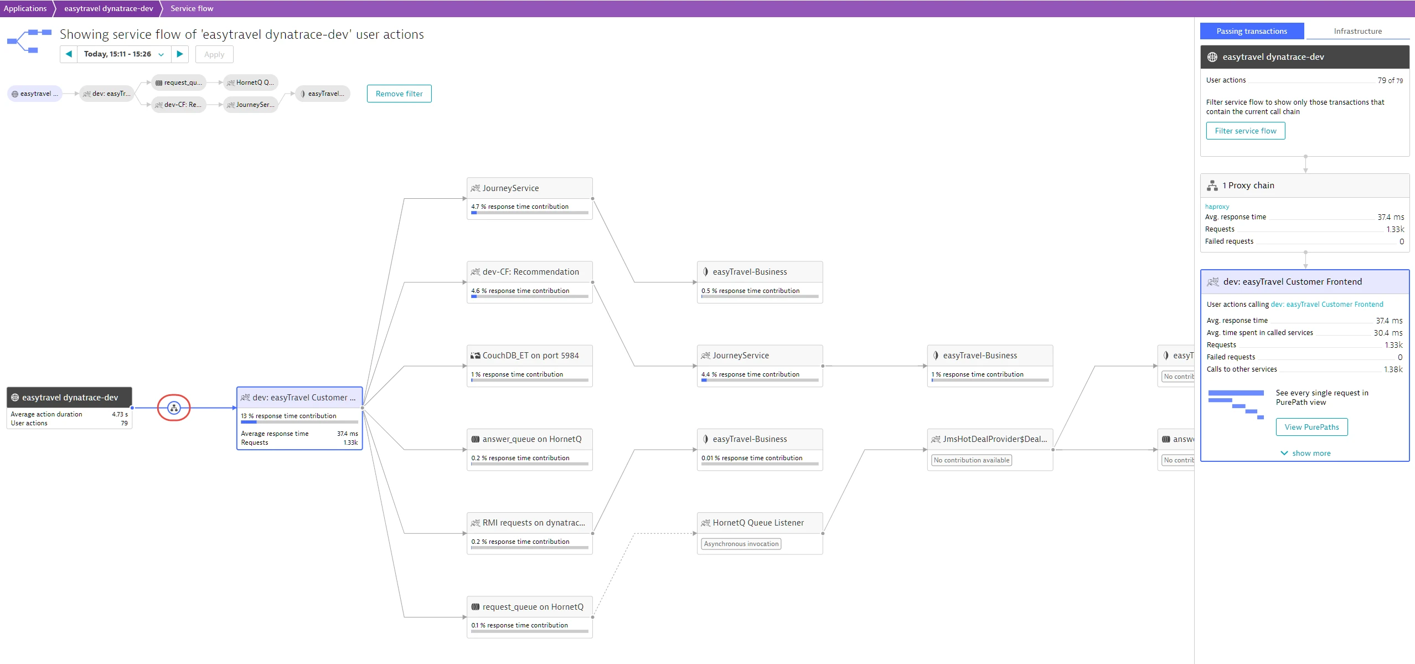Click the Remove filter button
The height and width of the screenshot is (664, 1415).
pos(399,93)
